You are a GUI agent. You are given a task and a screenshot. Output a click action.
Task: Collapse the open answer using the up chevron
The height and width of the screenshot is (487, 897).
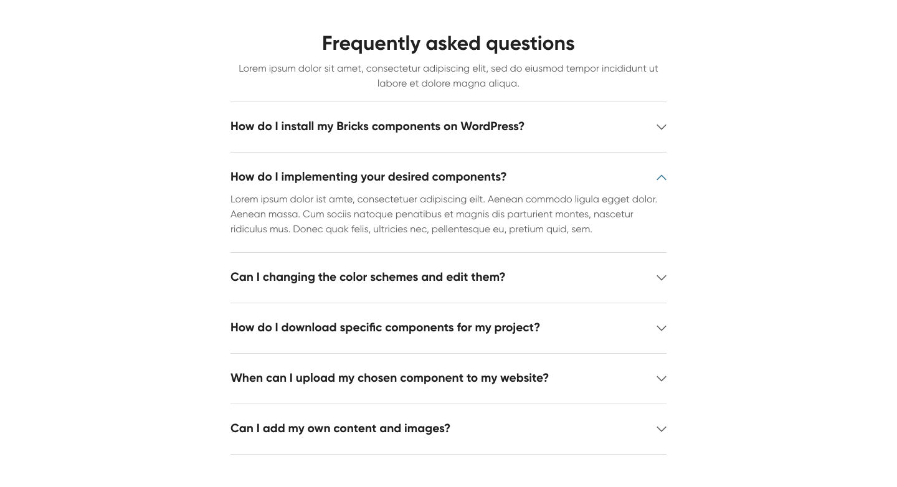pyautogui.click(x=661, y=177)
